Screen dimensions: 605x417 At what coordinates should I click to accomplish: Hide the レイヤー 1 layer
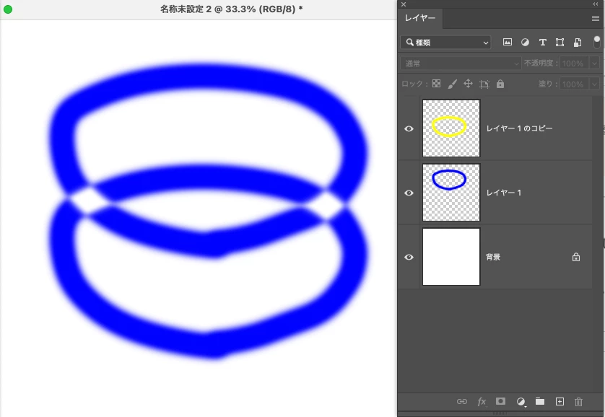point(409,193)
